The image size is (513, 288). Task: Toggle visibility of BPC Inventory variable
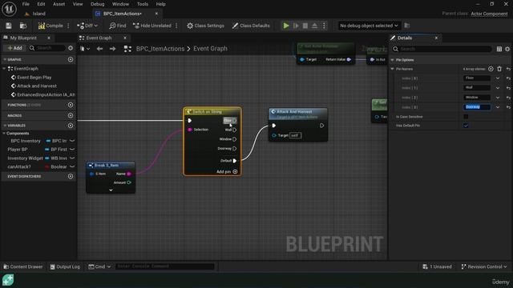tap(72, 141)
